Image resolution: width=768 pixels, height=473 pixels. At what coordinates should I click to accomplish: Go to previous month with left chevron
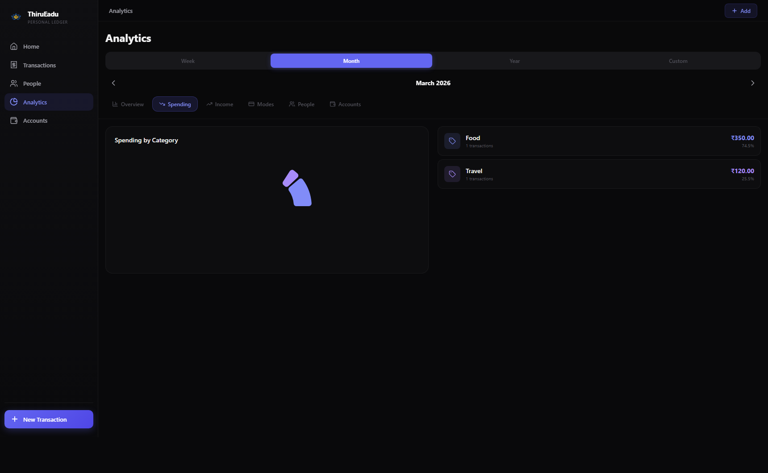(x=113, y=83)
